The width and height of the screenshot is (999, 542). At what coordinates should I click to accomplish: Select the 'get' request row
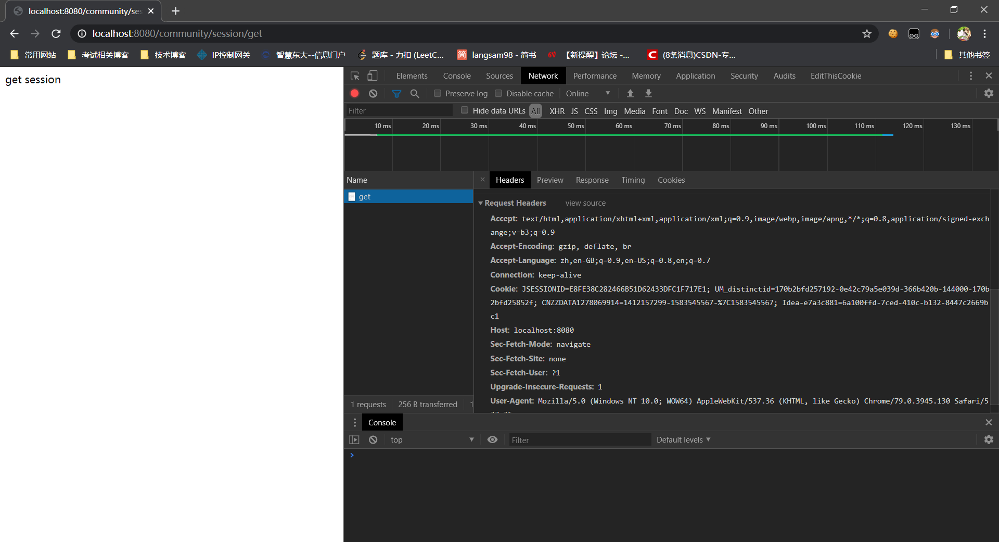click(x=408, y=196)
